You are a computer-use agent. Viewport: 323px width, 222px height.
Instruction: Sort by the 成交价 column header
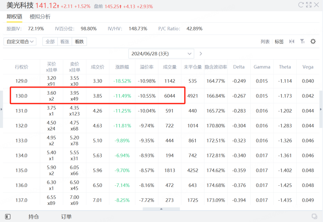pyautogui.click(x=98, y=67)
